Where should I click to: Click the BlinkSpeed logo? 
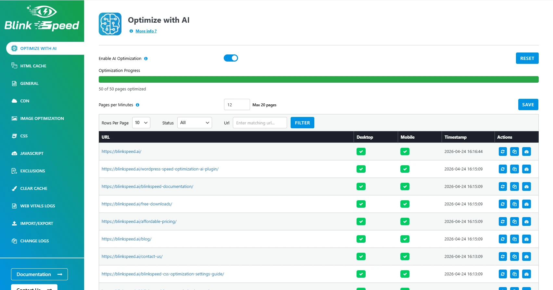42,19
